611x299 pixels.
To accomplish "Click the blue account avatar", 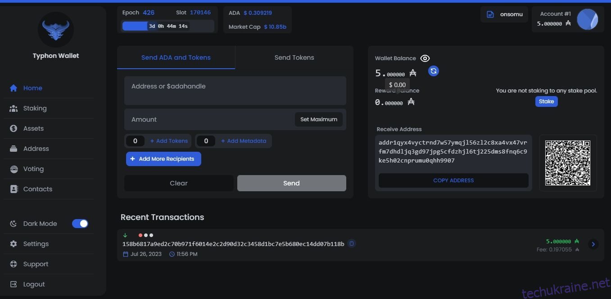I will pos(588,19).
